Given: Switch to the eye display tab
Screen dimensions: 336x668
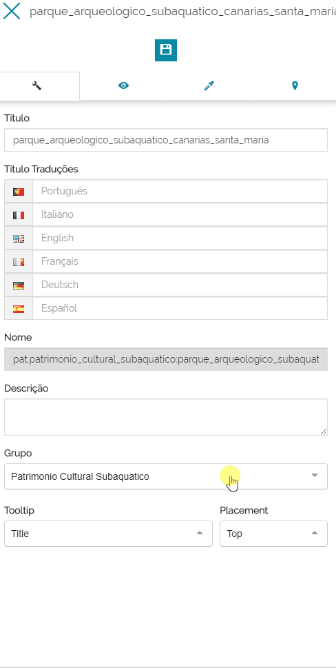Looking at the screenshot, I should [123, 86].
